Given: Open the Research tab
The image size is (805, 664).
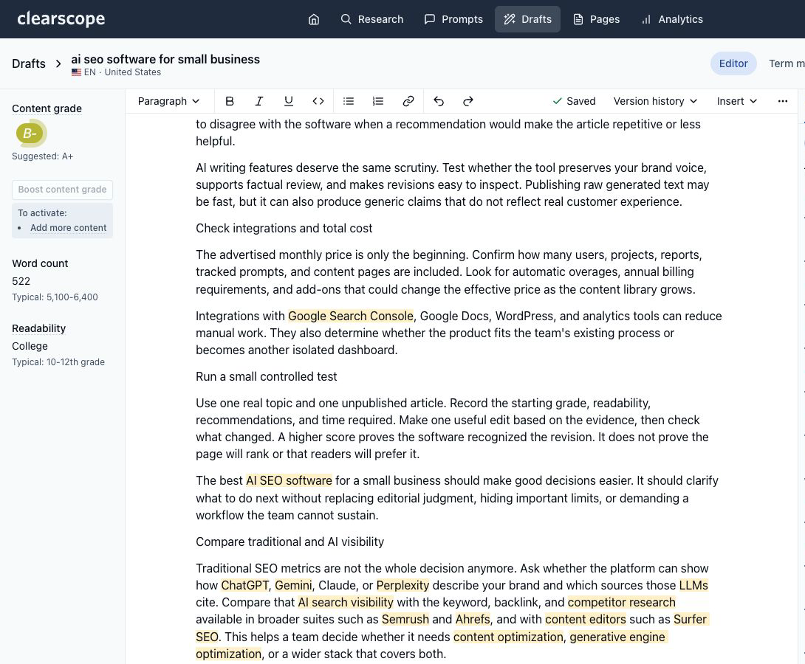Looking at the screenshot, I should (x=372, y=19).
